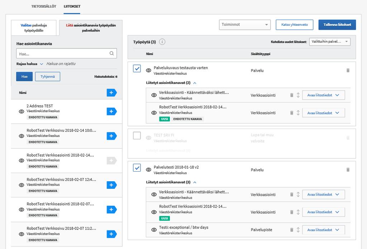Image resolution: width=367 pixels, height=249 pixels.
Task: Click the search magnifier icon
Action: [x=112, y=53]
